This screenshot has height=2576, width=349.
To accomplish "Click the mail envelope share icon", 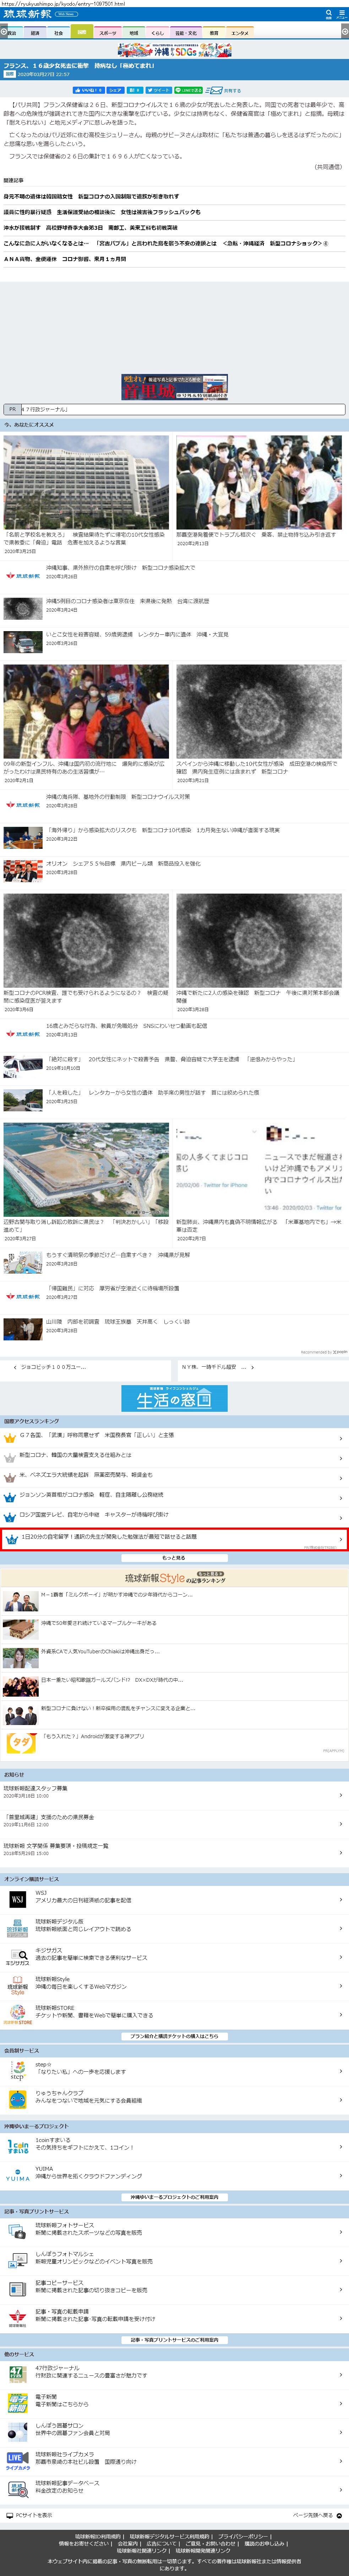I will point(215,90).
